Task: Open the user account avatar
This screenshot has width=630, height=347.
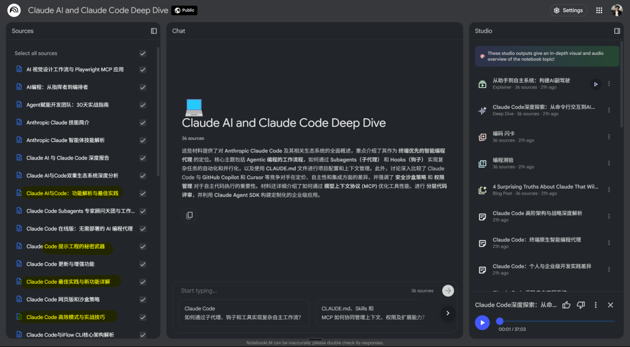Action: point(617,10)
